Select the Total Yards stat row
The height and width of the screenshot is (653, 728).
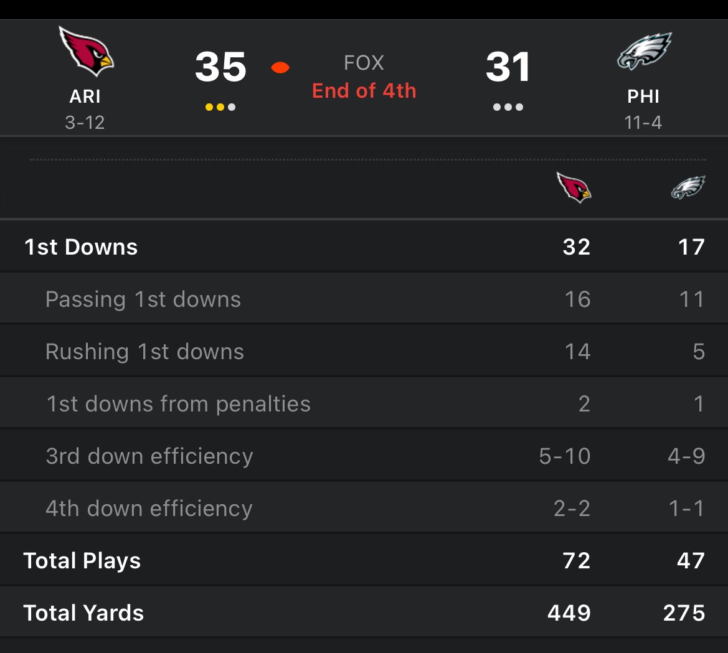tap(364, 613)
